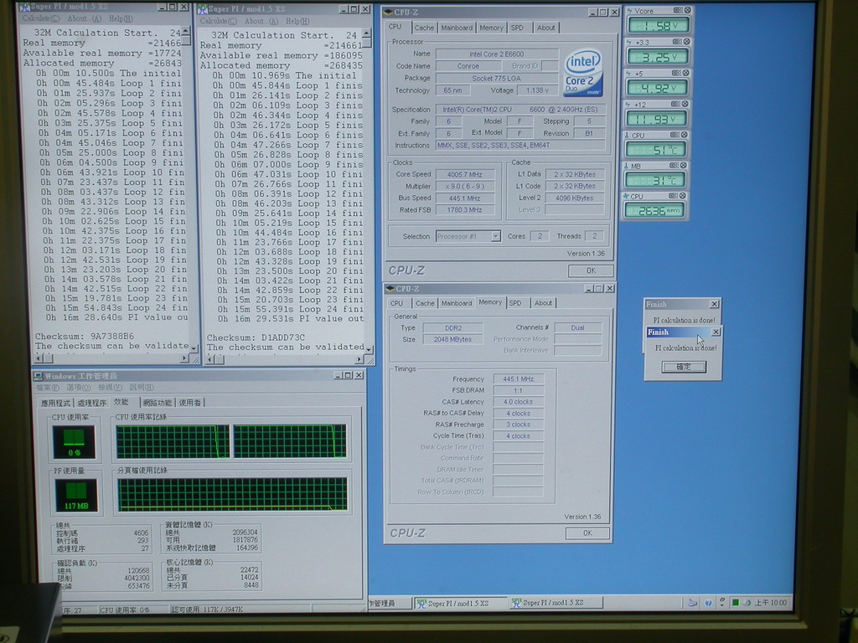This screenshot has width=858, height=643.
Task: Close the MB temperature widget showing 31°C
Action: tap(684, 165)
